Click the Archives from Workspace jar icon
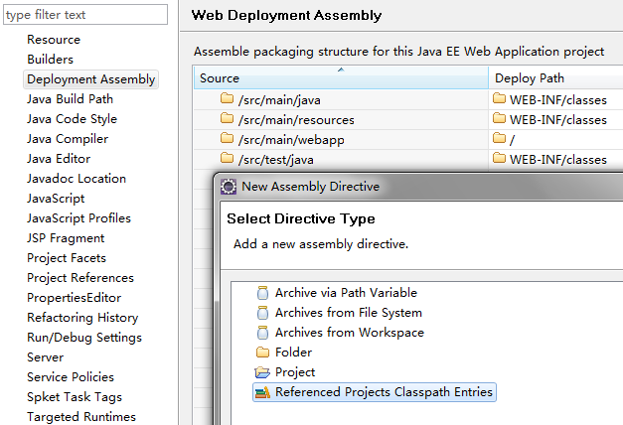The height and width of the screenshot is (425, 623). coord(262,333)
